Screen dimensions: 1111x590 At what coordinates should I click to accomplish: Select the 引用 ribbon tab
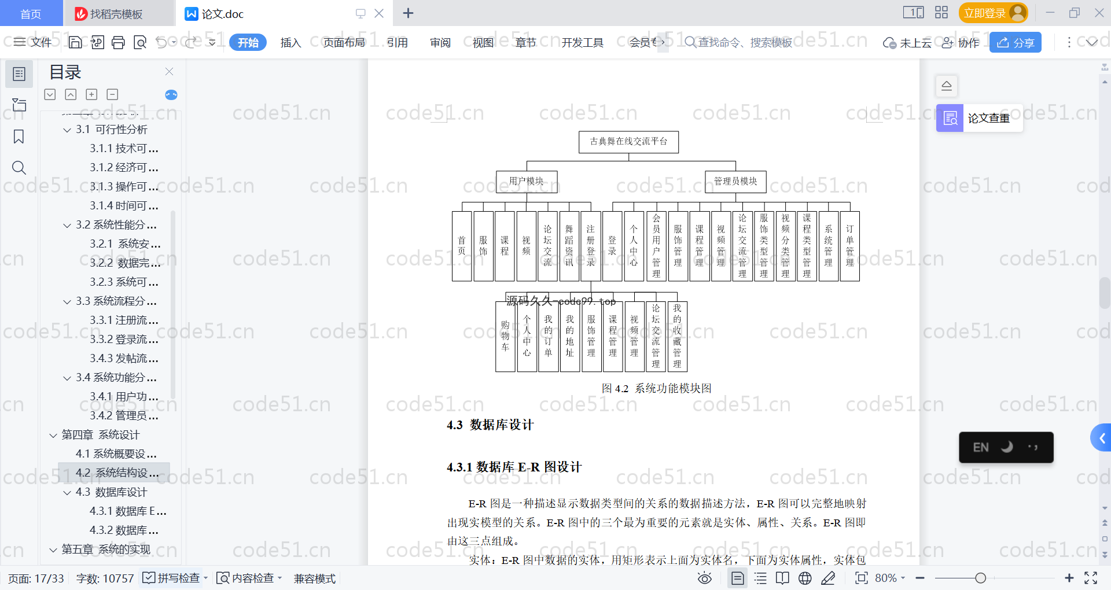point(397,42)
